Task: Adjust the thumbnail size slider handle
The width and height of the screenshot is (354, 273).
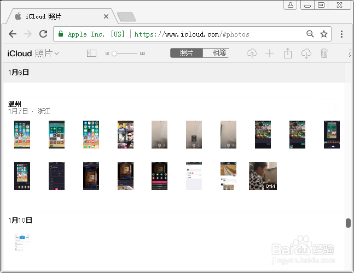Action: click(114, 54)
